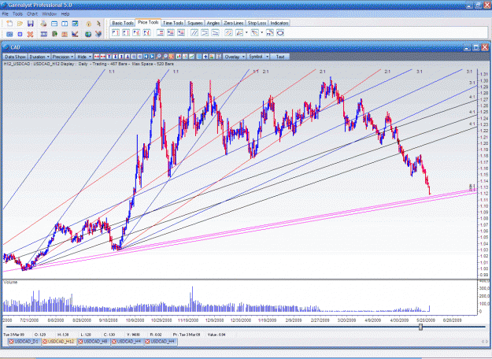
Task: Close the USDCAD_D1 tab using its red X
Action: (11, 342)
